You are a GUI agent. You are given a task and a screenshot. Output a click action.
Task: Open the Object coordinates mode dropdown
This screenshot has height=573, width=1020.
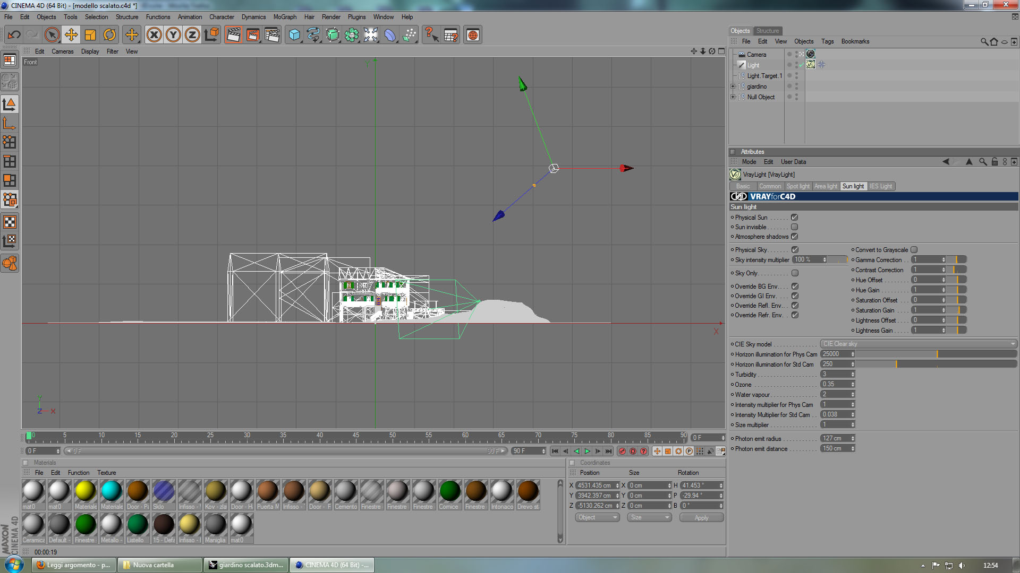coord(597,517)
